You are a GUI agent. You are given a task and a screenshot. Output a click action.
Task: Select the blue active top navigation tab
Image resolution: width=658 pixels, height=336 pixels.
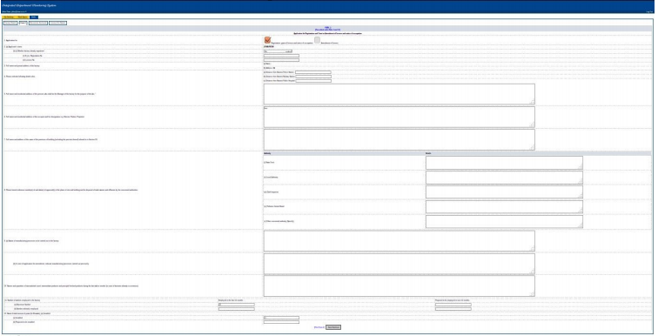[x=34, y=17]
